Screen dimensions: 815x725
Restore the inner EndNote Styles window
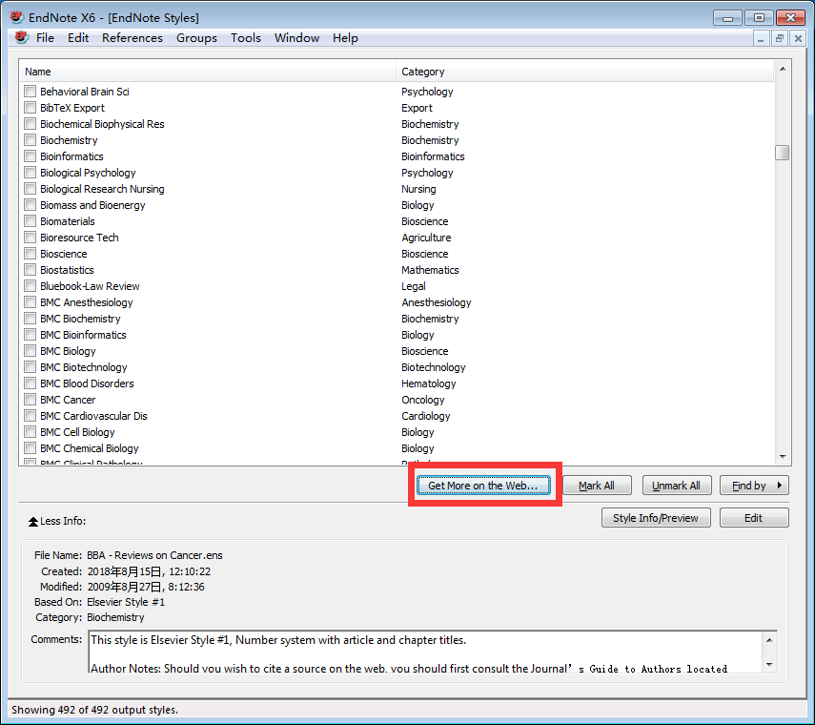pos(779,38)
